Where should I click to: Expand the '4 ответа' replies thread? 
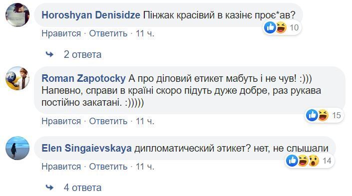pos(82,188)
